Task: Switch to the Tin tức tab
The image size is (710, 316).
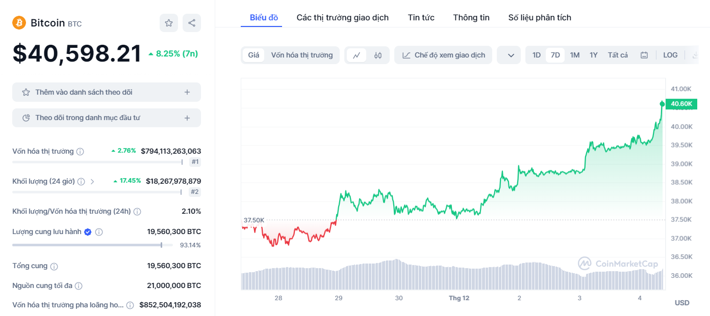Action: click(421, 17)
